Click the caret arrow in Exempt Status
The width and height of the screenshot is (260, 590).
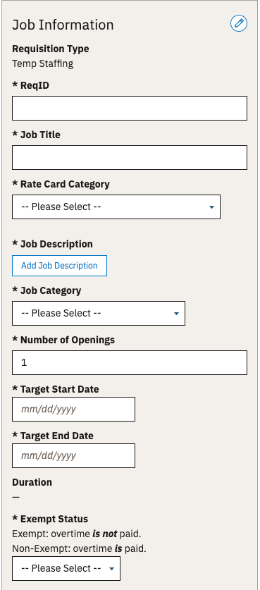(x=111, y=569)
